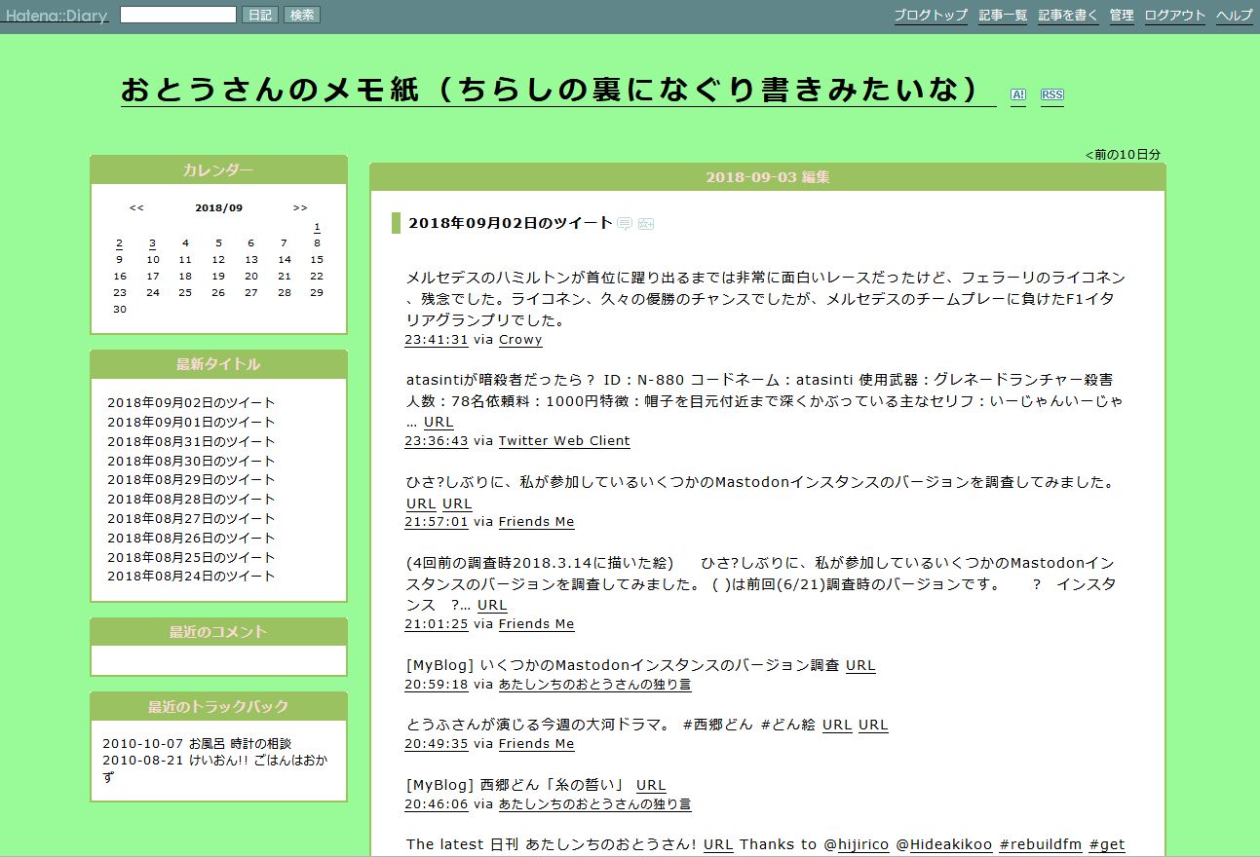Open Crowy client link

tap(520, 340)
